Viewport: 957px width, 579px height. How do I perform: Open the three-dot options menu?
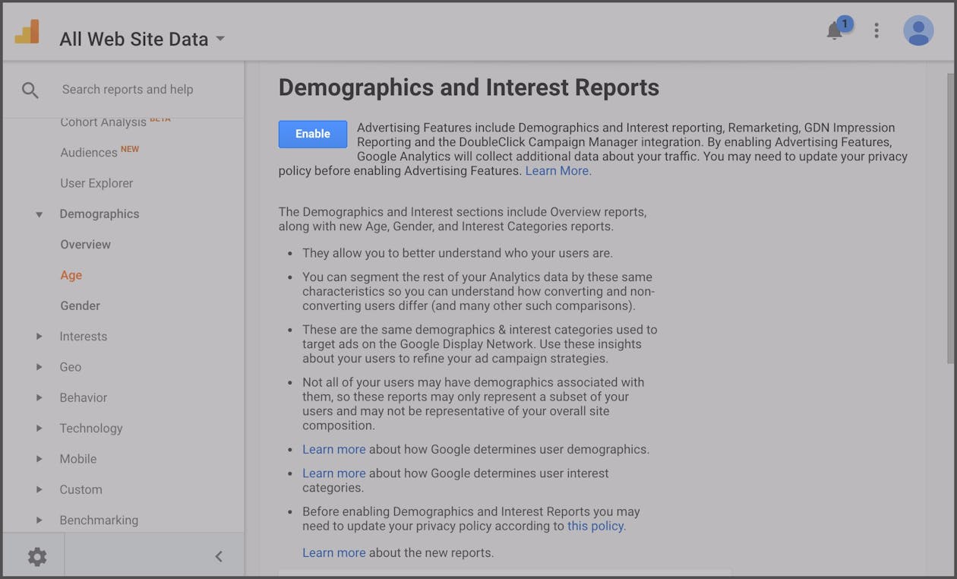click(x=876, y=30)
